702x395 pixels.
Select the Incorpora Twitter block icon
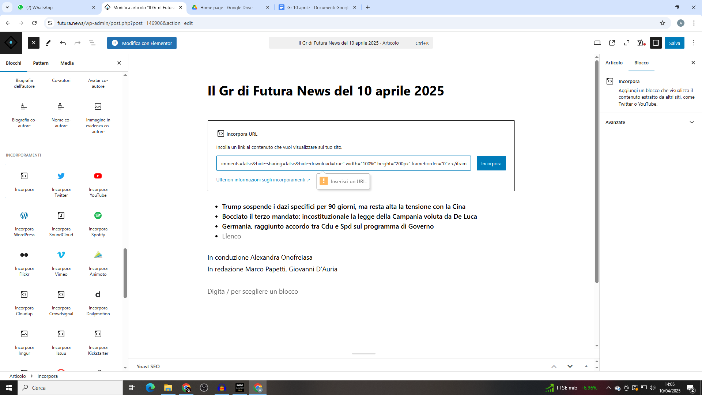coord(61,176)
